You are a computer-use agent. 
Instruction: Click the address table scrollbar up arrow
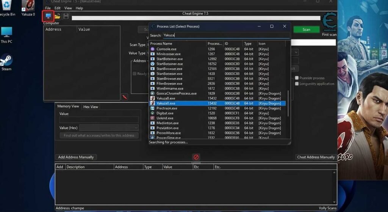tap(334, 173)
